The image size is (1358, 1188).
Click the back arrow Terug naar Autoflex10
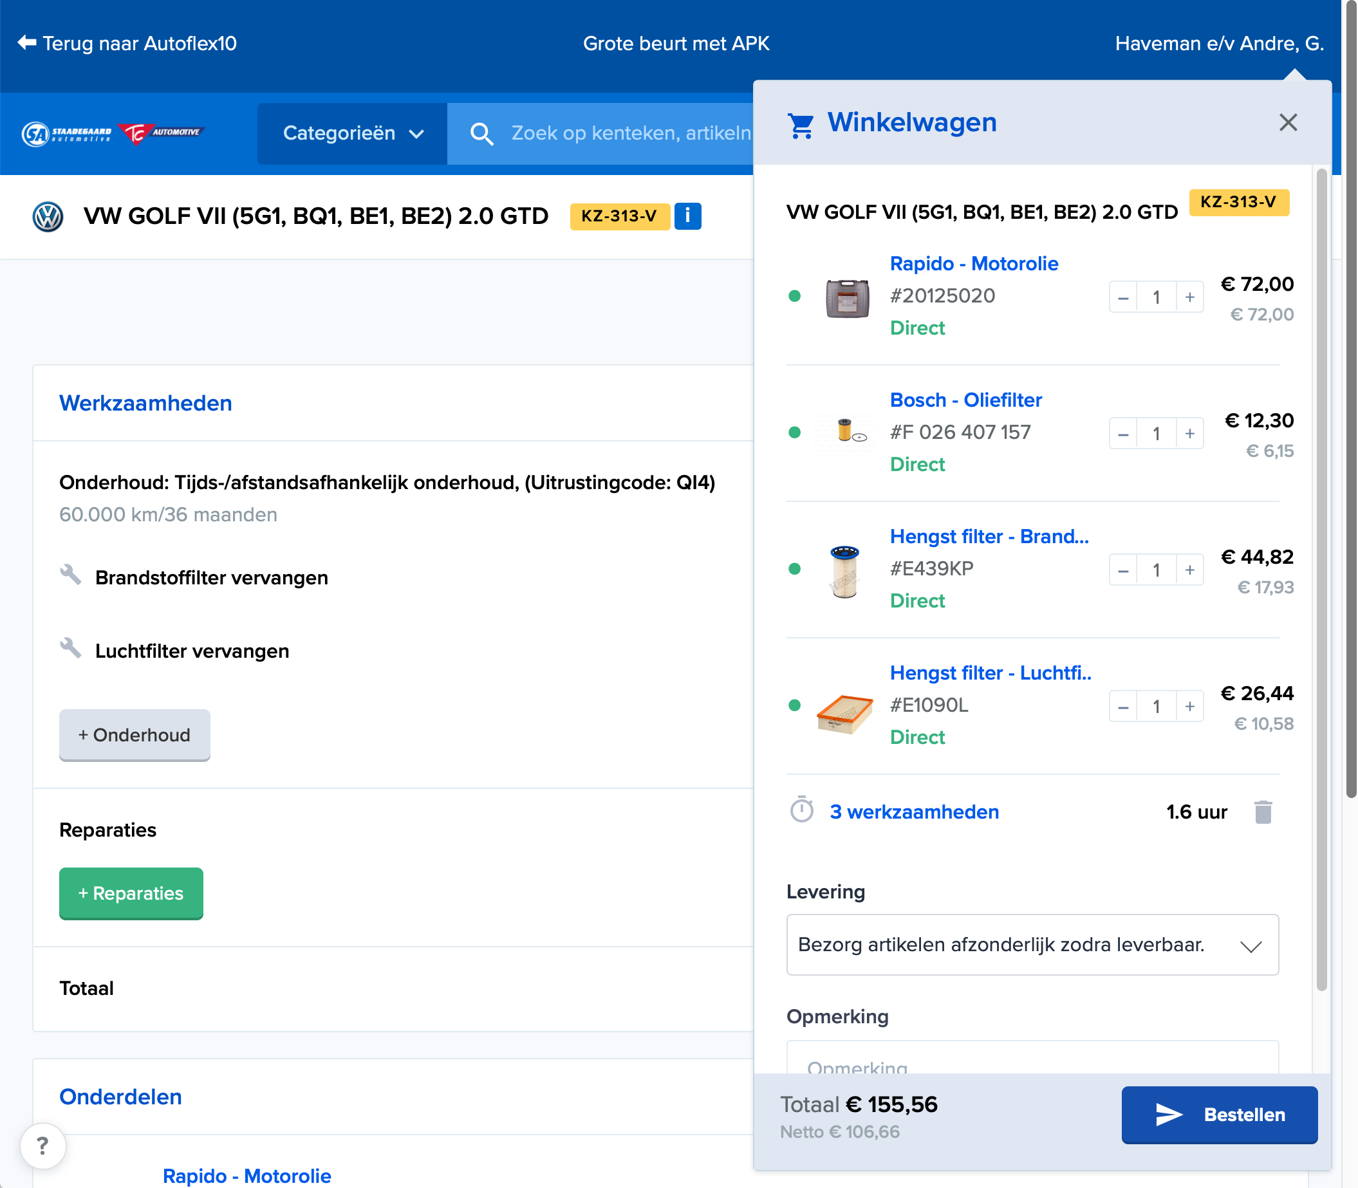click(x=27, y=43)
